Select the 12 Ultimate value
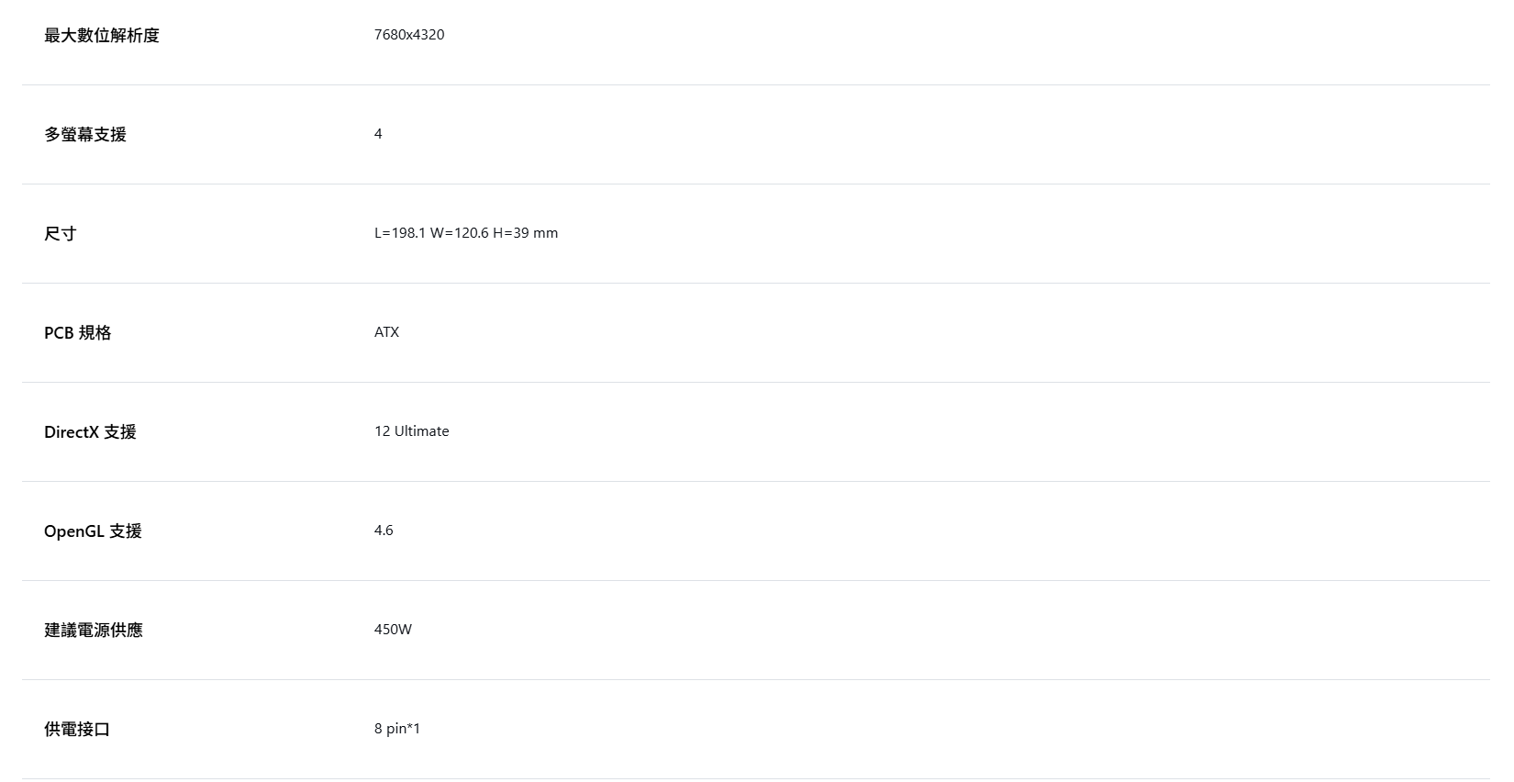The height and width of the screenshot is (782, 1514). 412,431
